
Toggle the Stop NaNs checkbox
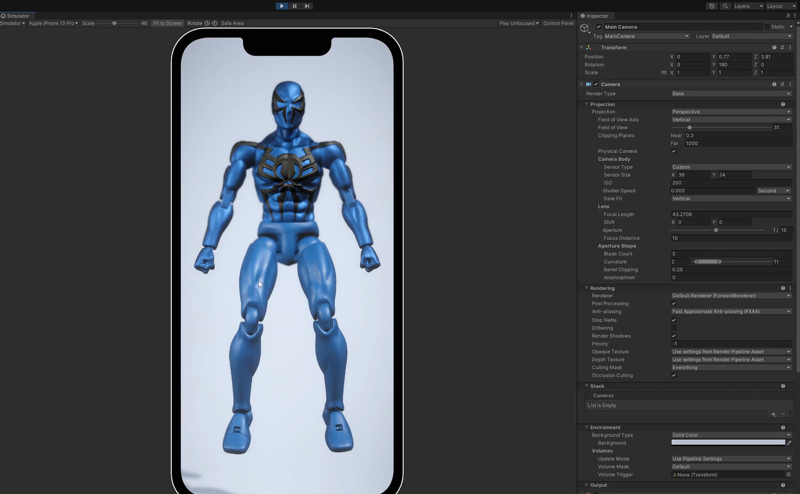point(674,320)
